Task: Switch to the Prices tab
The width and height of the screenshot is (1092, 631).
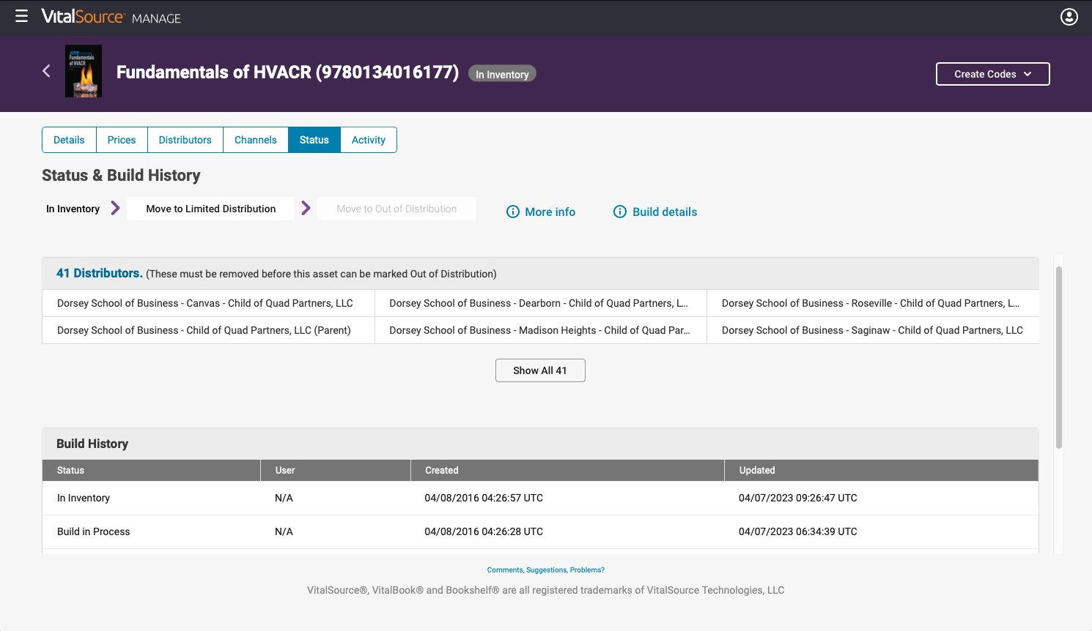Action: pyautogui.click(x=122, y=140)
